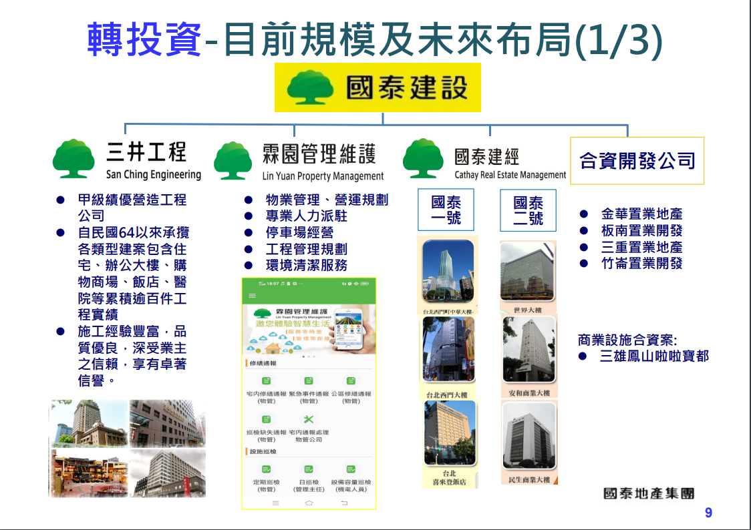Click the 環境清潔服務 bullet

tap(307, 265)
